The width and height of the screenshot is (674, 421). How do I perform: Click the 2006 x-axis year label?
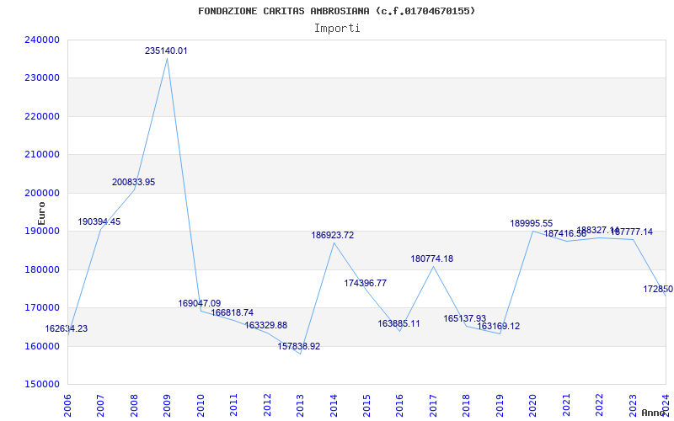(68, 405)
